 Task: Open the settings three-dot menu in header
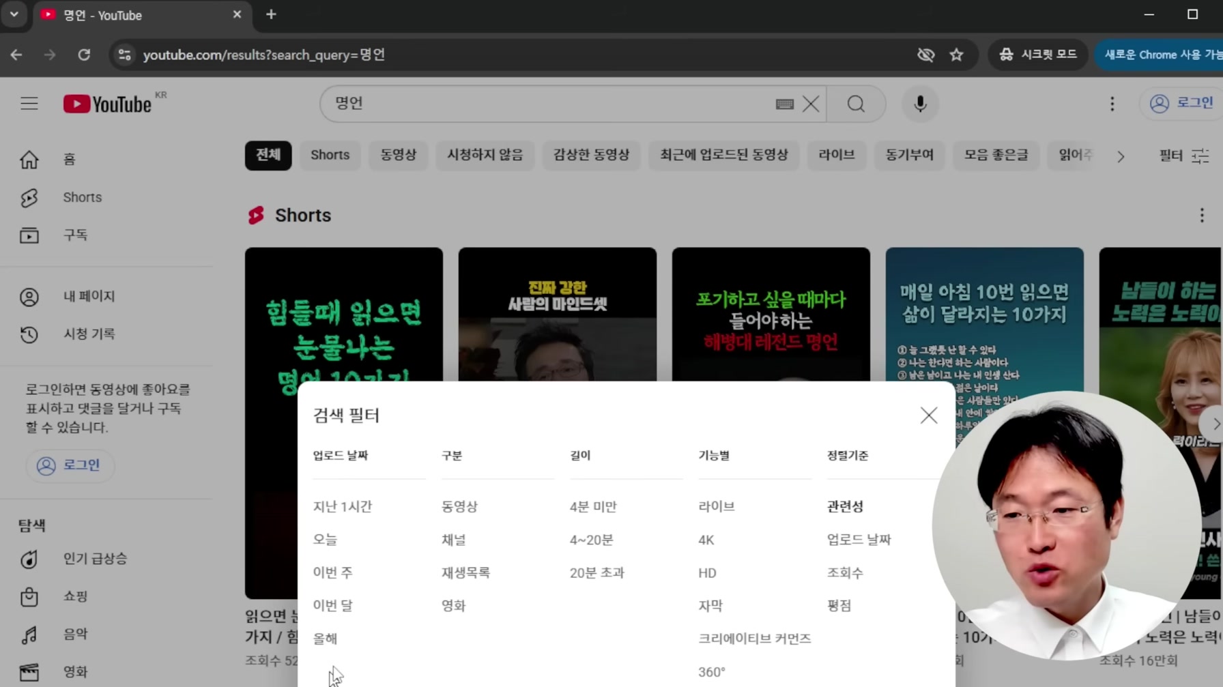(x=1112, y=104)
